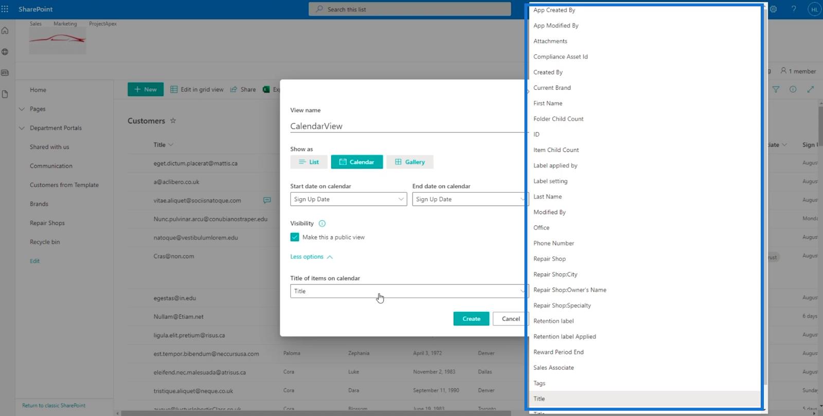The image size is (823, 416).
Task: Open End date on calendar dropdown
Action: tap(470, 199)
